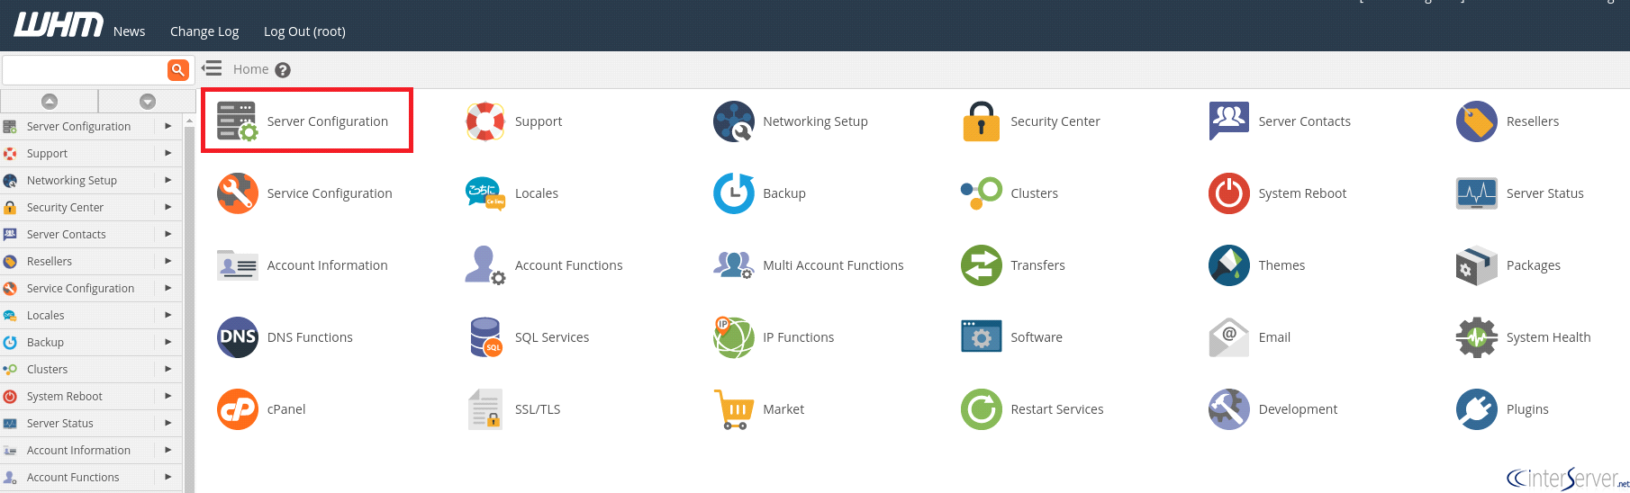Open the Support lifebuoy icon
The width and height of the screenshot is (1630, 493).
click(x=485, y=121)
